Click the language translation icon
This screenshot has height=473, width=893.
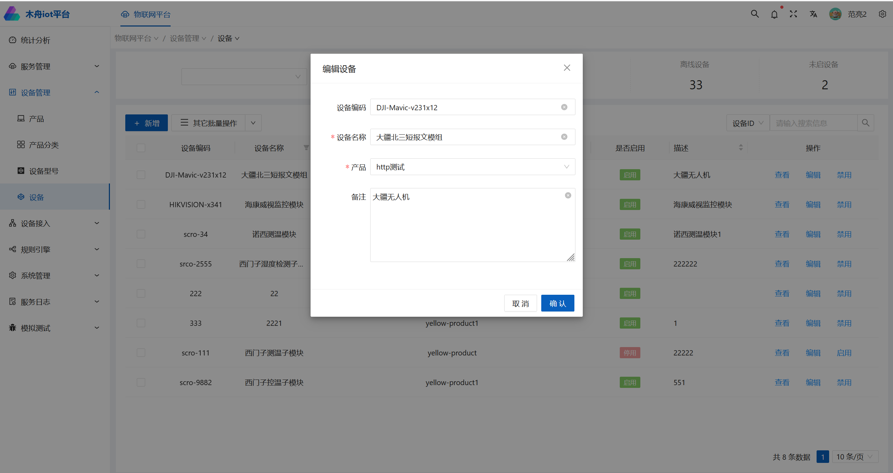[813, 14]
